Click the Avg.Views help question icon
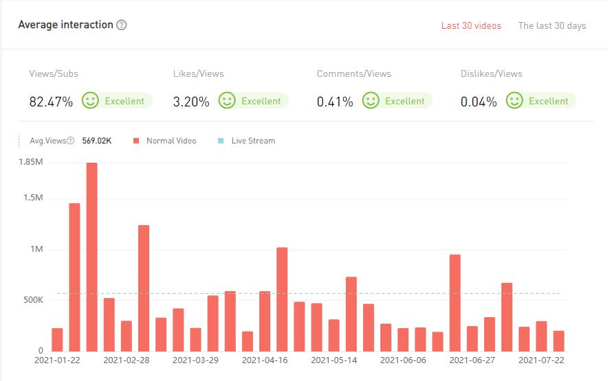The image size is (608, 381). pos(71,141)
